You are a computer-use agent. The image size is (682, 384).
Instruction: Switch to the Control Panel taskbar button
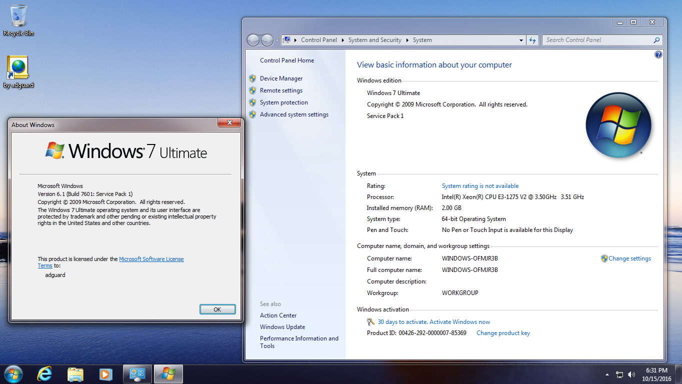click(x=137, y=374)
